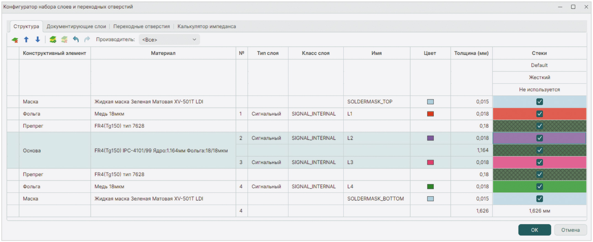Click the Стеки column header

(539, 53)
